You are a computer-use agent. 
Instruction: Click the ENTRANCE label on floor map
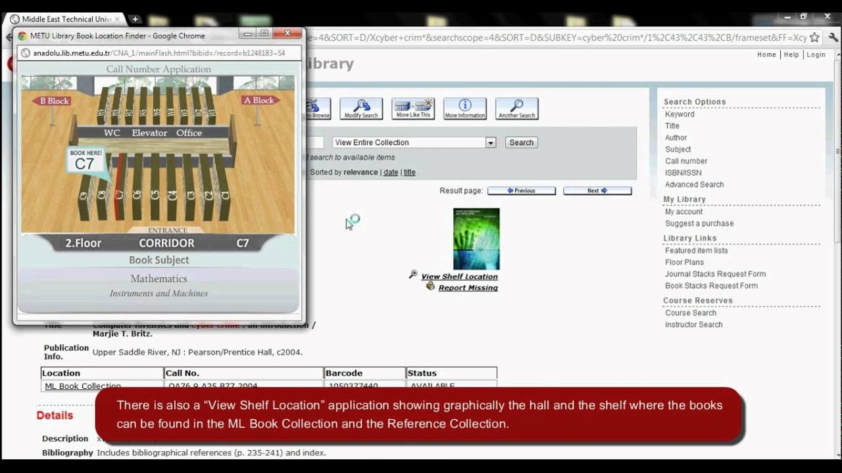pos(168,231)
